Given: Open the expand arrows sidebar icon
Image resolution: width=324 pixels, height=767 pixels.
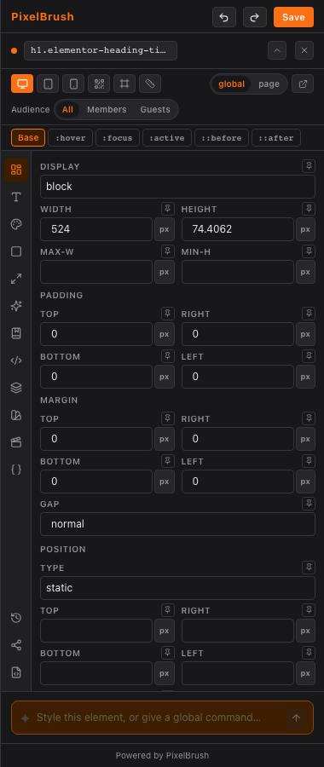Looking at the screenshot, I should click(x=16, y=279).
